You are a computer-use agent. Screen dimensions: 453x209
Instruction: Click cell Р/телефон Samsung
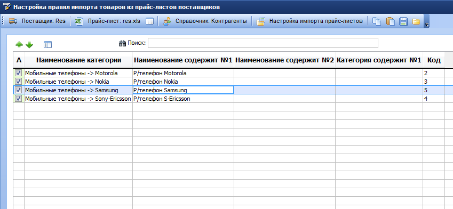(183, 90)
